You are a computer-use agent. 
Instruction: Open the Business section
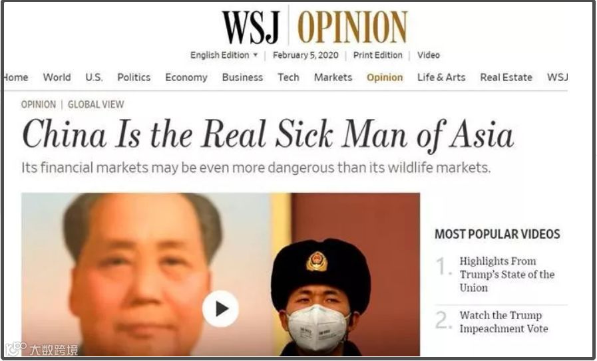242,77
